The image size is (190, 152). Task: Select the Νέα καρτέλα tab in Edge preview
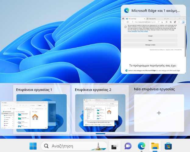[x=156, y=19]
